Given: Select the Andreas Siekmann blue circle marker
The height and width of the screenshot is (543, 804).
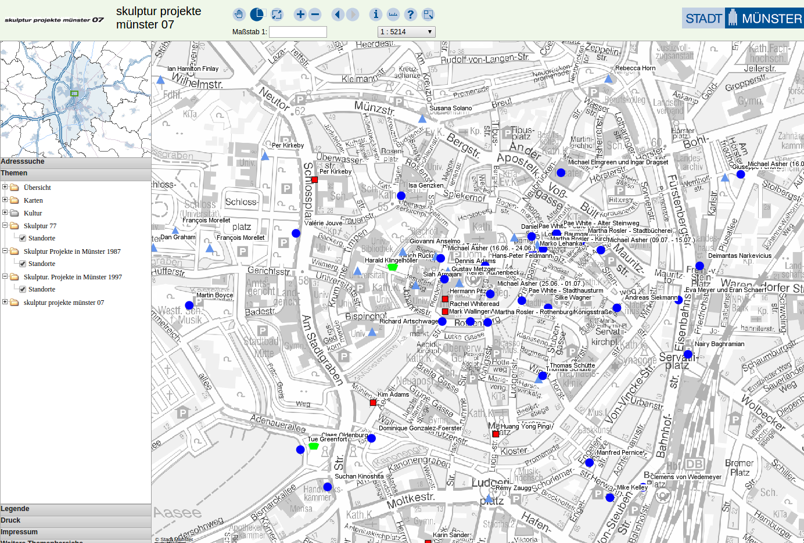Looking at the screenshot, I should click(x=616, y=308).
